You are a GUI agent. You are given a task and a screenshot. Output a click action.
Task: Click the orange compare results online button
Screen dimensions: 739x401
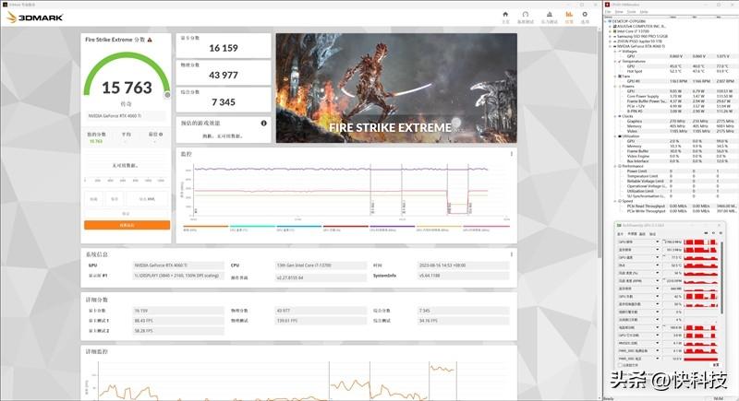127,225
